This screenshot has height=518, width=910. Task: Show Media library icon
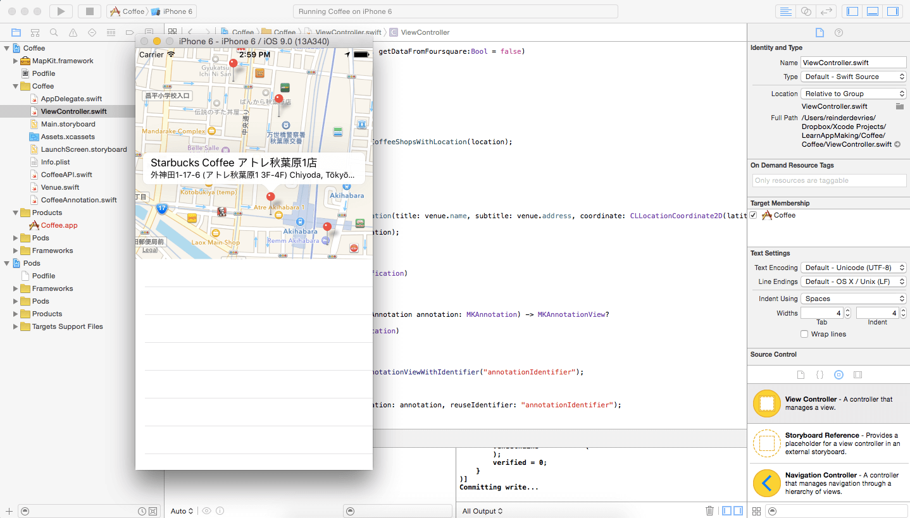[x=857, y=374]
